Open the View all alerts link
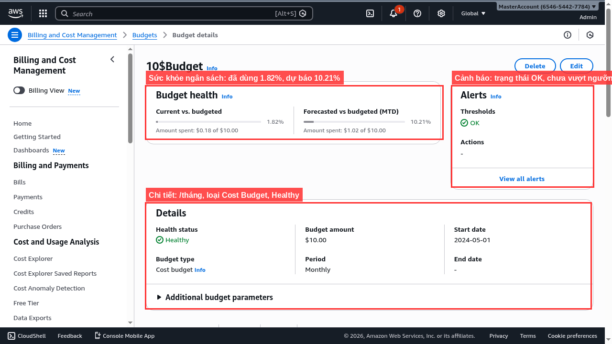Viewport: 612px width, 344px height. tap(522, 179)
